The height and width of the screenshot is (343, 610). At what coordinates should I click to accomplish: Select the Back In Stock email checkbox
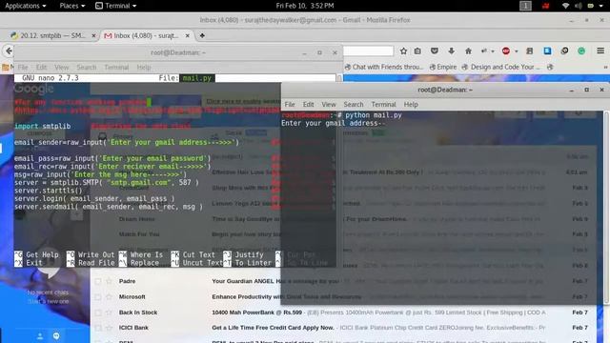[98, 313]
